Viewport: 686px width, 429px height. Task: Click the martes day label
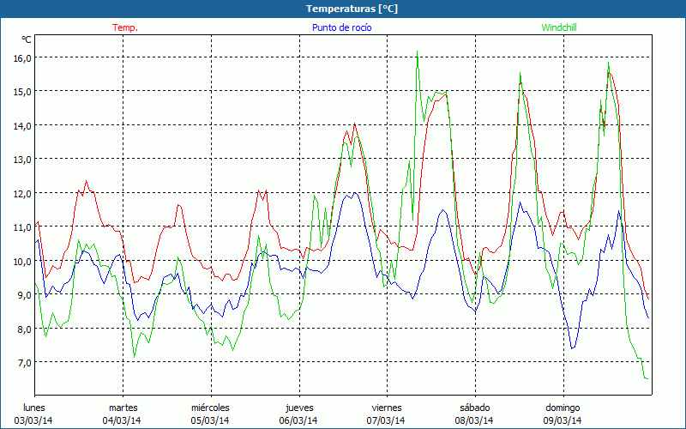[123, 408]
